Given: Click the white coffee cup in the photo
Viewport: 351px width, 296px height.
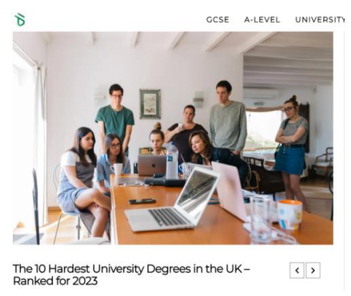Looking at the screenshot, I should coord(117,169).
